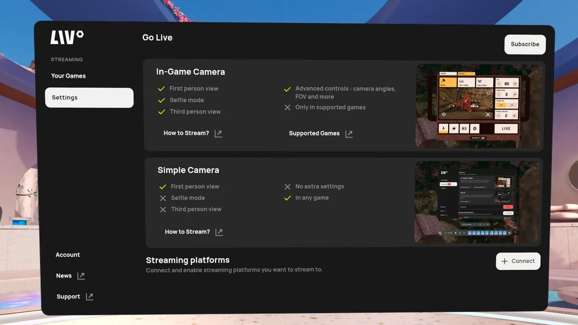
Task: Click the external link icon beside Support
Action: pos(90,297)
